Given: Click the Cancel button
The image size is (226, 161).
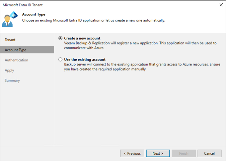Looking at the screenshot, I should 209,153.
